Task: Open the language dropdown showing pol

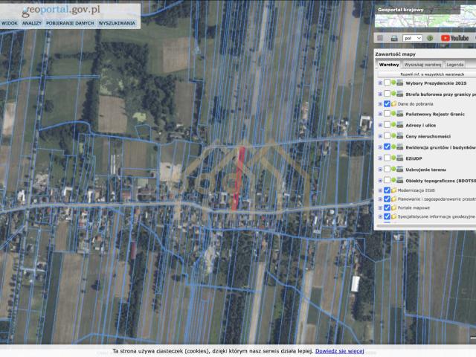Action: point(412,38)
